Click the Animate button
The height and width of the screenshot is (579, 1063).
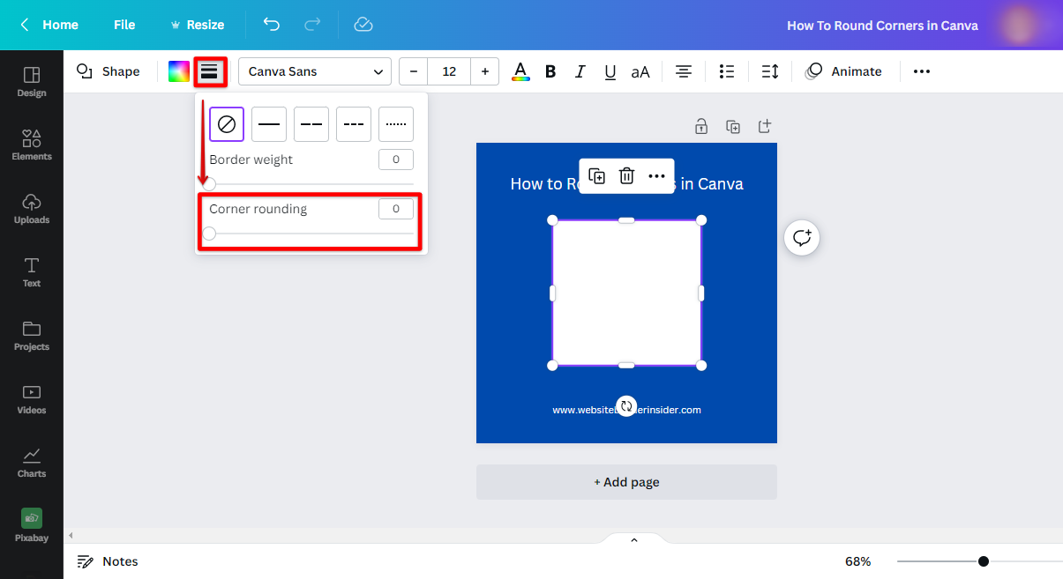[x=844, y=71]
